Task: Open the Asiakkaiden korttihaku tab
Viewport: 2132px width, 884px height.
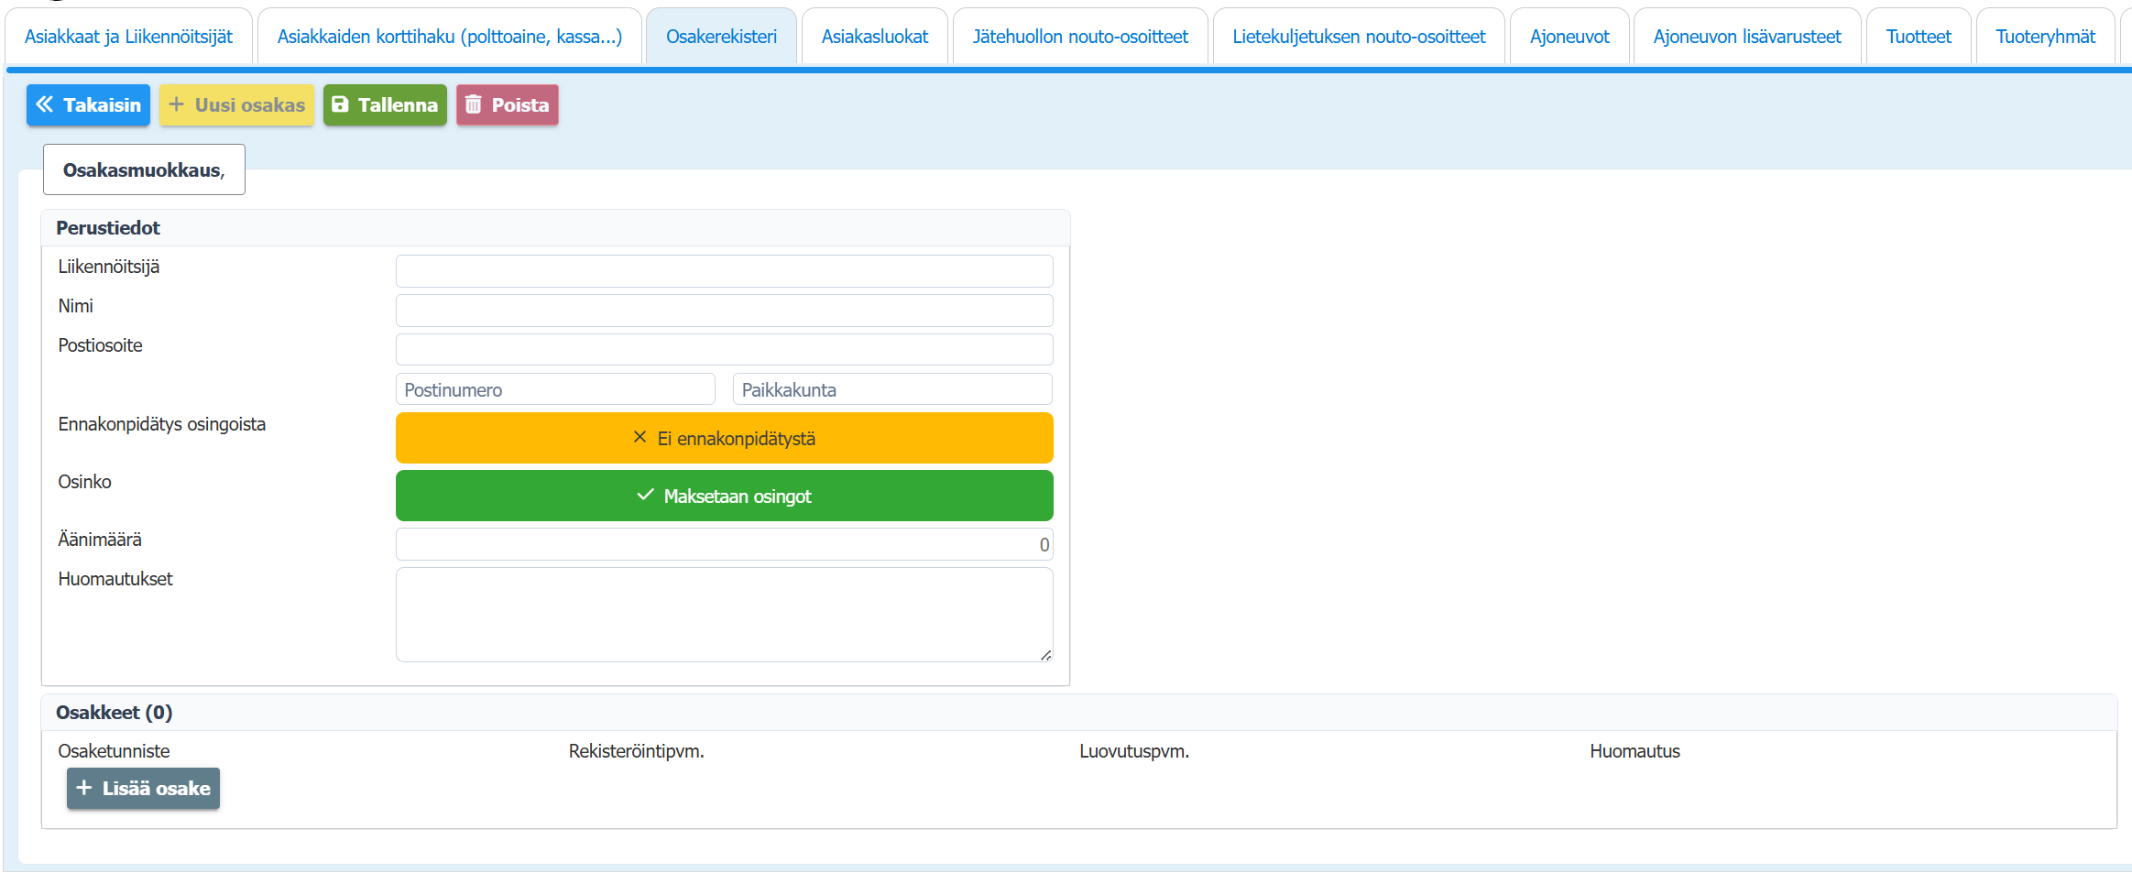Action: tap(449, 37)
